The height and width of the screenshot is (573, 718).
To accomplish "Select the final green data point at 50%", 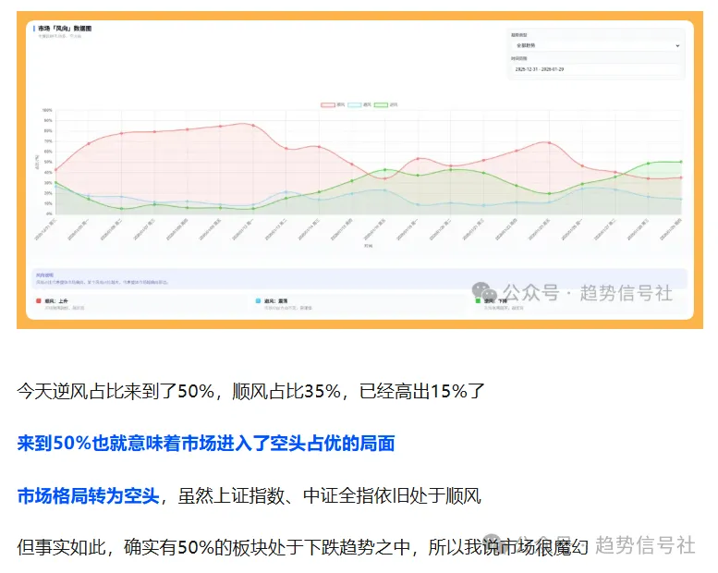I will (681, 162).
